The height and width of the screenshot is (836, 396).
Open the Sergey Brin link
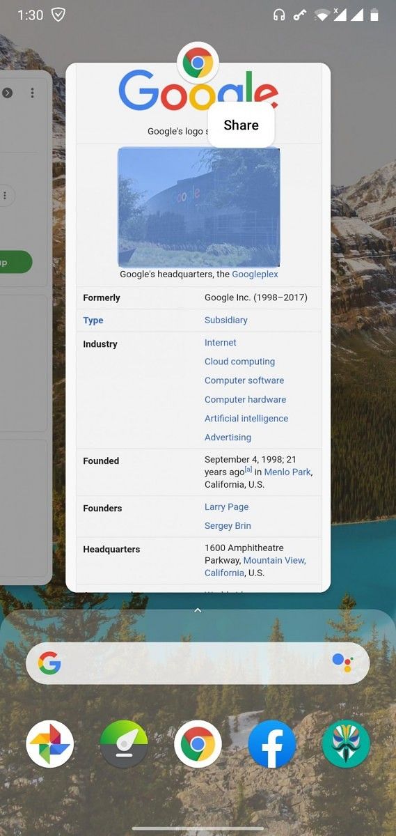228,526
